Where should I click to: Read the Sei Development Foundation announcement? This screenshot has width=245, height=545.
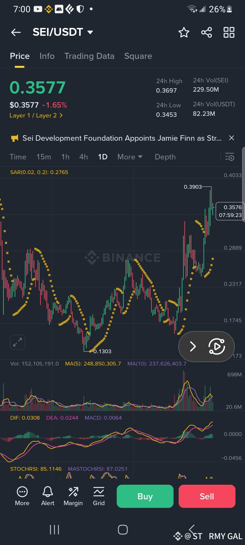point(122,138)
